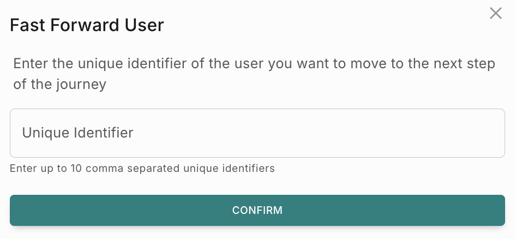Screen dimensions: 516x239
Task: Click the dialog description paragraph
Action: (x=254, y=74)
